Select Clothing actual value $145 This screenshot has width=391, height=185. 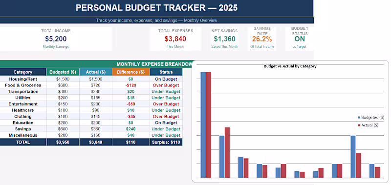coord(95,116)
